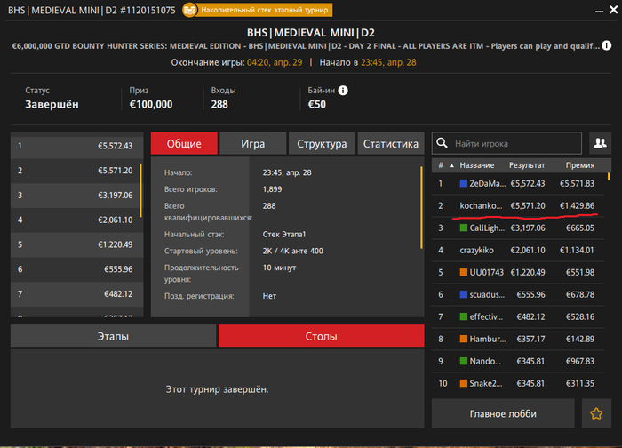
Task: Select player kochanko... in the ranking list
Action: tap(518, 205)
